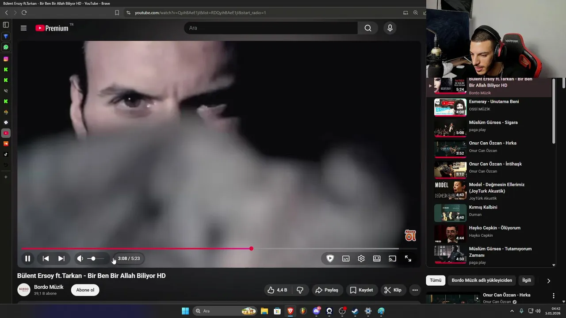Click the Brave address bar URL
Image resolution: width=566 pixels, height=318 pixels.
[x=200, y=13]
